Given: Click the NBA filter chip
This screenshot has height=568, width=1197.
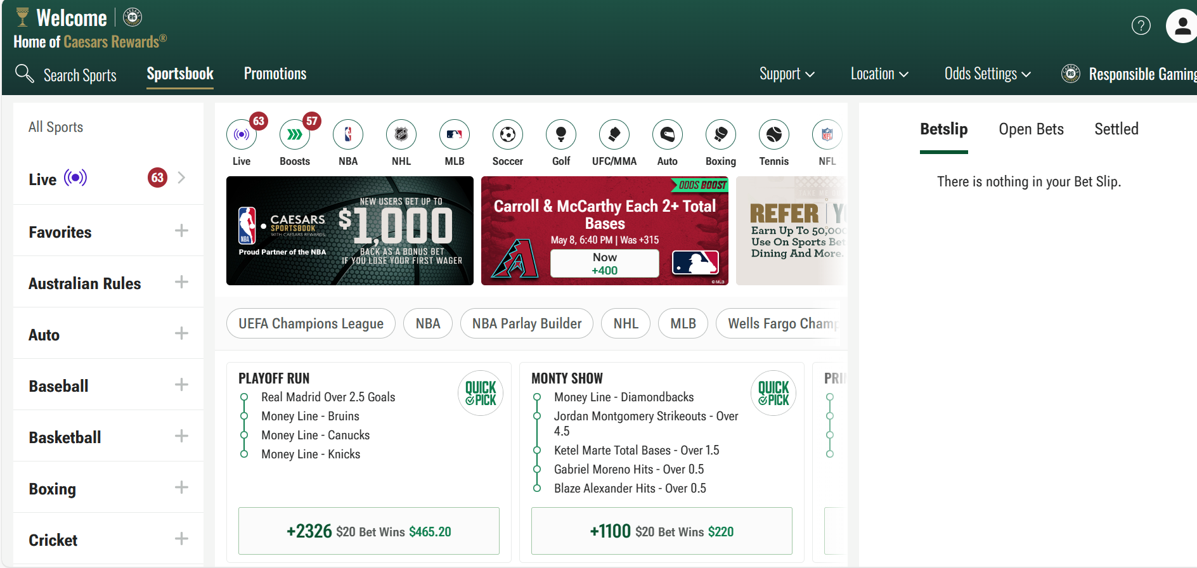Looking at the screenshot, I should 428,323.
